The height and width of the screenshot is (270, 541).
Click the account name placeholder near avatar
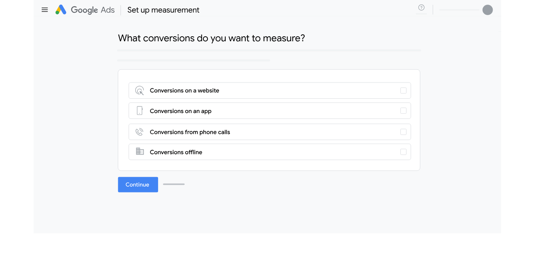pyautogui.click(x=459, y=10)
